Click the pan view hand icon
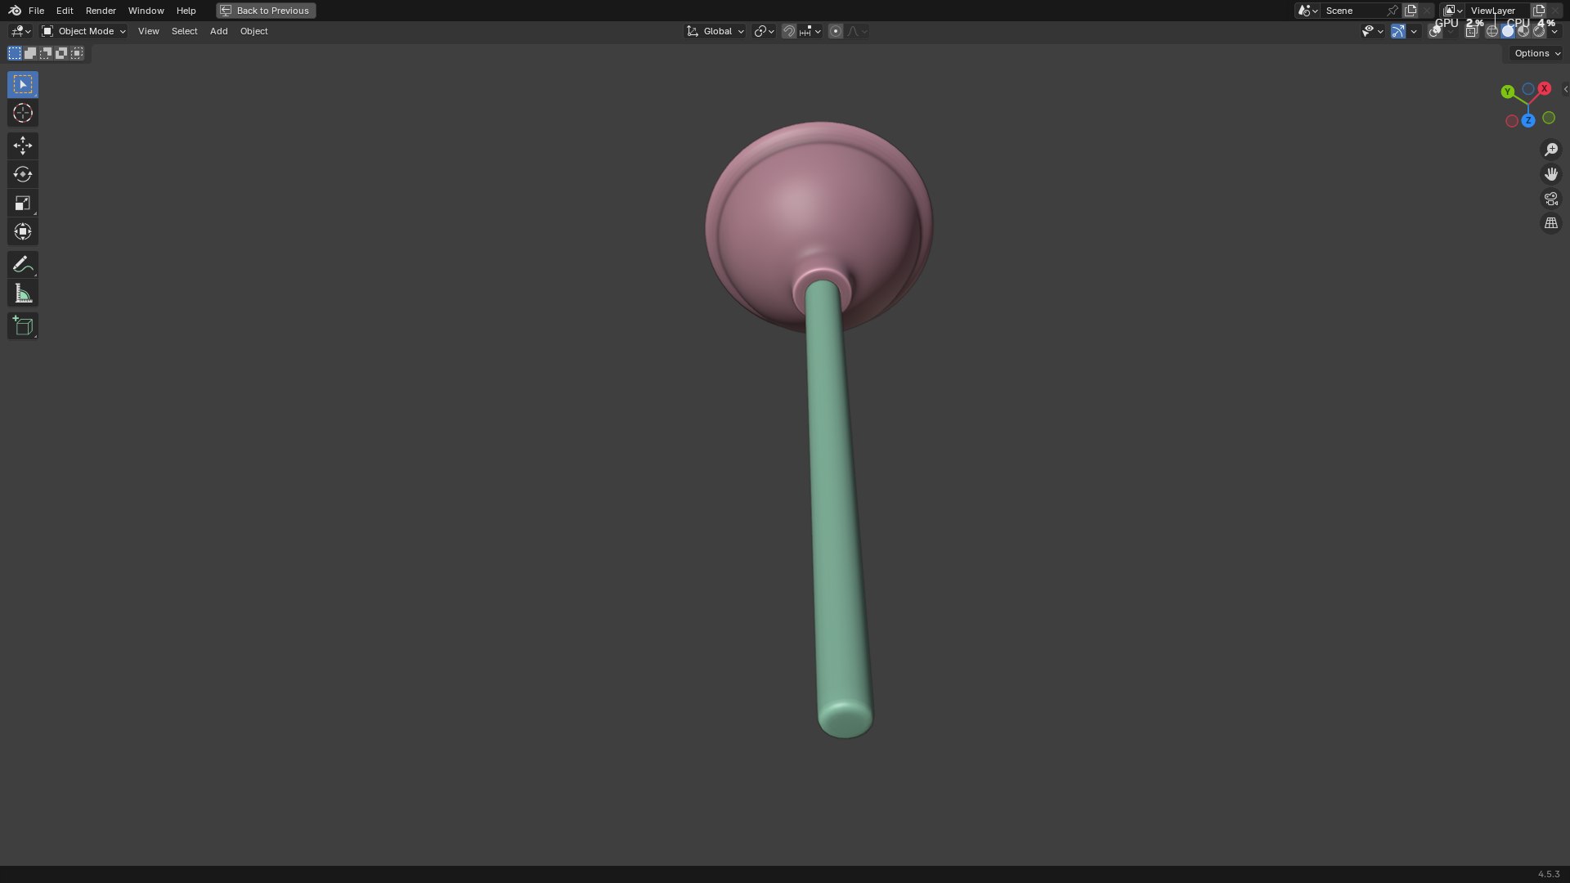The height and width of the screenshot is (883, 1570). [1550, 174]
